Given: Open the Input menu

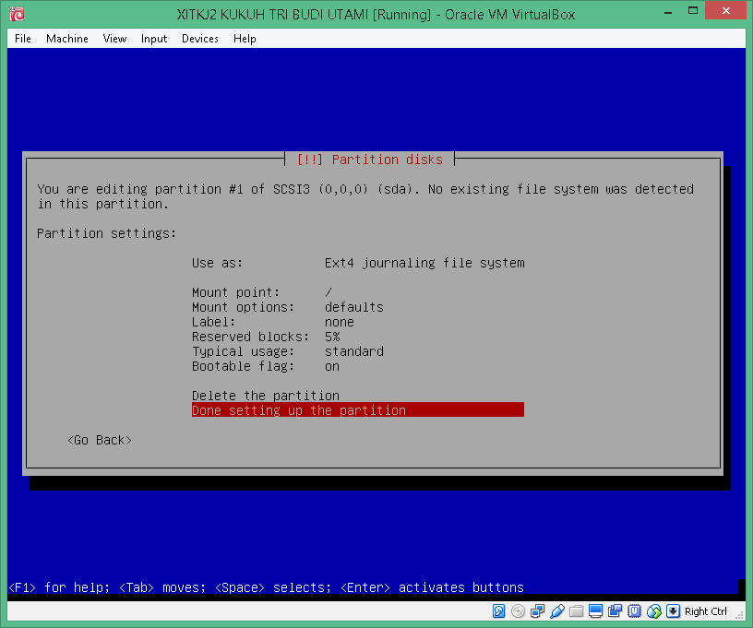Looking at the screenshot, I should coord(154,39).
